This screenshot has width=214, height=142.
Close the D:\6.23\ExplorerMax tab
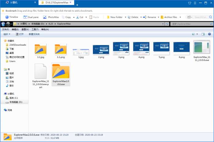(70, 2)
